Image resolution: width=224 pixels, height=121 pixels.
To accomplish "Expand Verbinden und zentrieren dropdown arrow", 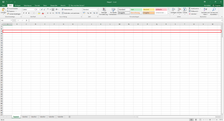I will pyautogui.click(x=81, y=13).
